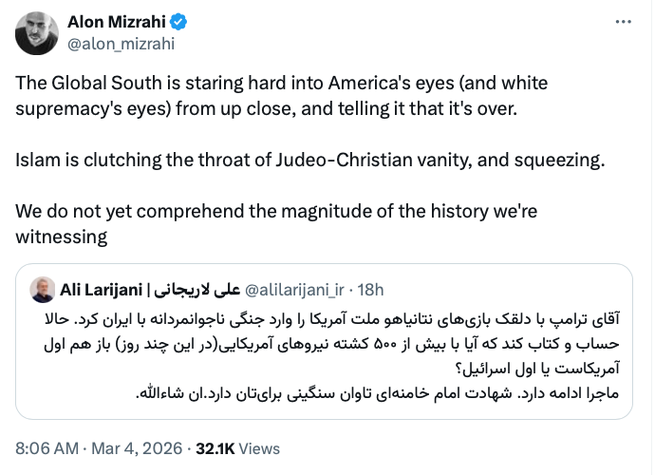Open the more options three-dot menu
This screenshot has width=655, height=475.
pyautogui.click(x=622, y=21)
